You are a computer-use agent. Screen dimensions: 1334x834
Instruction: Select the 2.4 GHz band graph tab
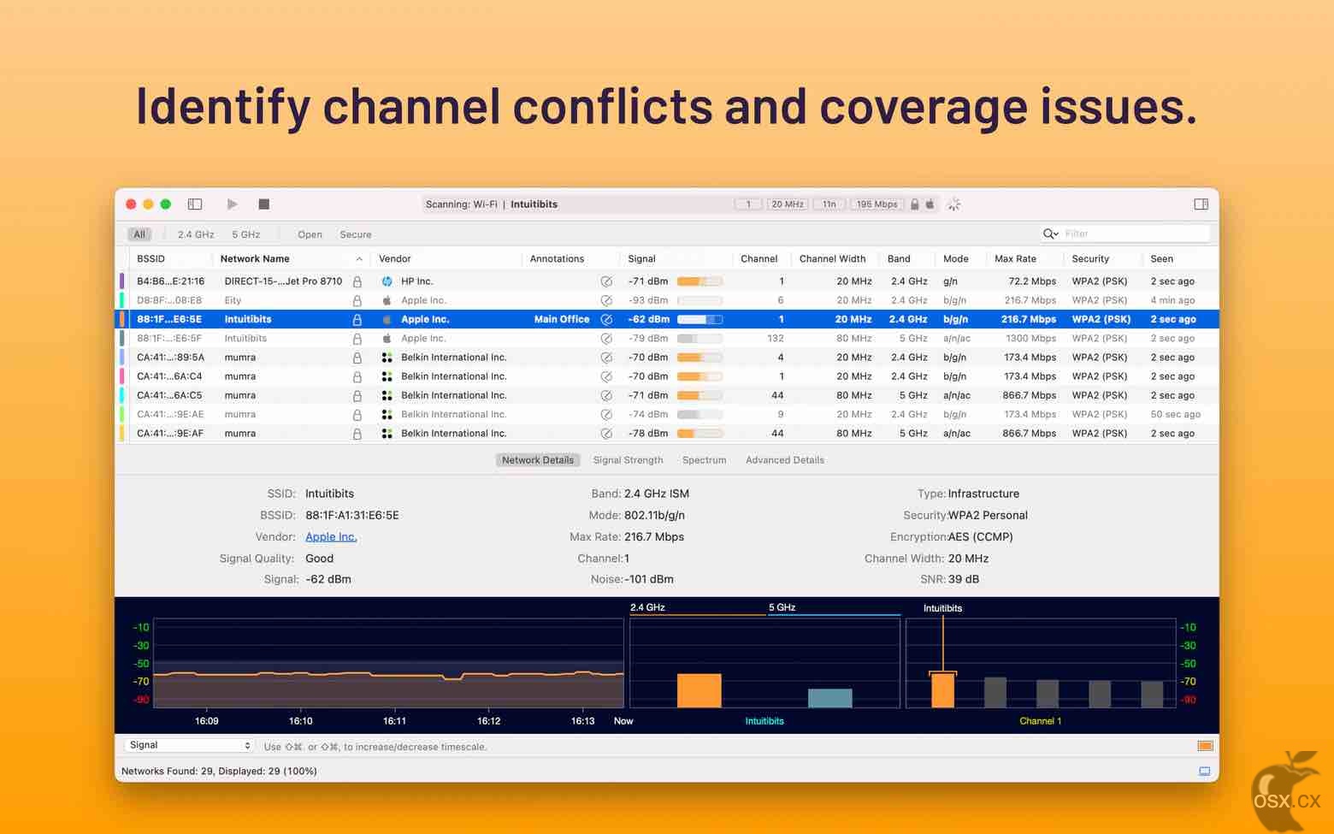pyautogui.click(x=647, y=607)
